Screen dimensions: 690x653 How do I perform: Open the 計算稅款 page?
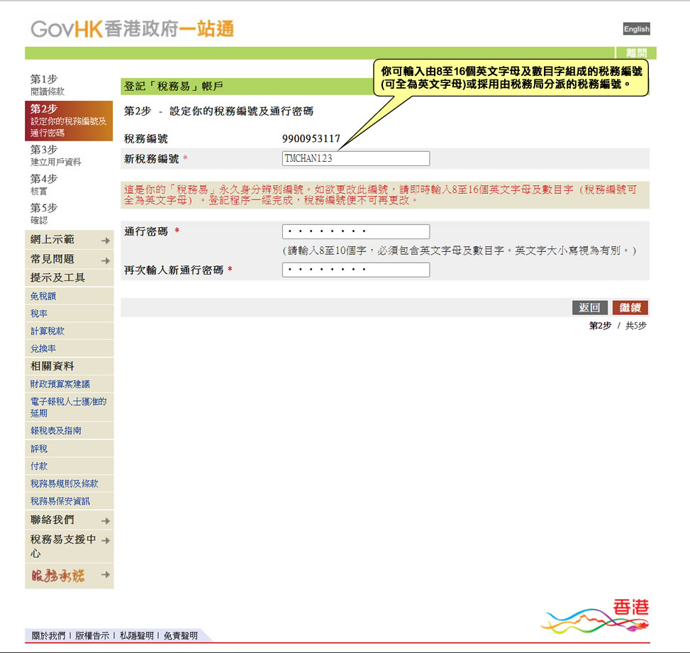click(x=48, y=331)
